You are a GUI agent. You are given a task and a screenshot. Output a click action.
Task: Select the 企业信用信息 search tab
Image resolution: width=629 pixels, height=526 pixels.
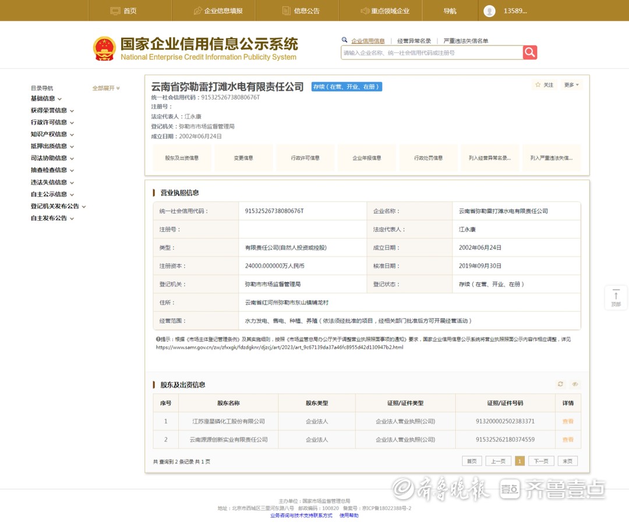coord(368,41)
